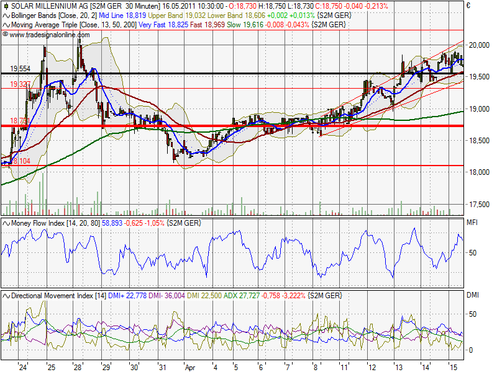Screen dimensions: 497x372
Task: Click the DMI+ 22,778 value
Action: point(127,296)
